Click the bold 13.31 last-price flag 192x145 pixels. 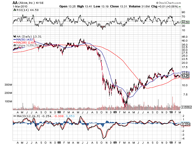point(185,76)
